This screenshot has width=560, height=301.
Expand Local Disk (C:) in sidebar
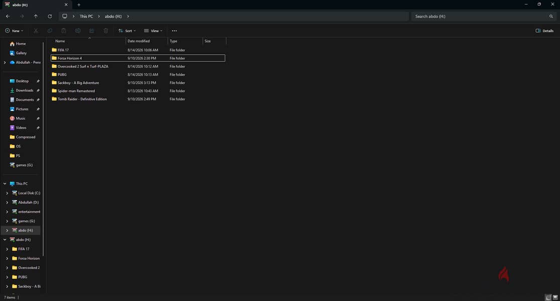(7, 193)
